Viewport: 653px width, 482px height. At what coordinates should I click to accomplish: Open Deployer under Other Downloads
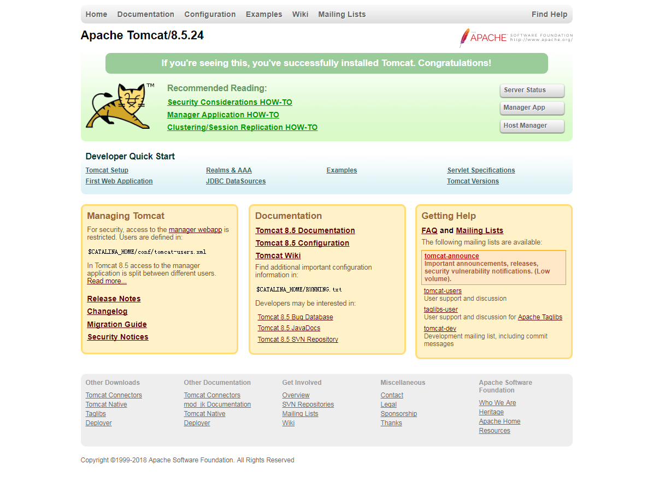coord(98,423)
